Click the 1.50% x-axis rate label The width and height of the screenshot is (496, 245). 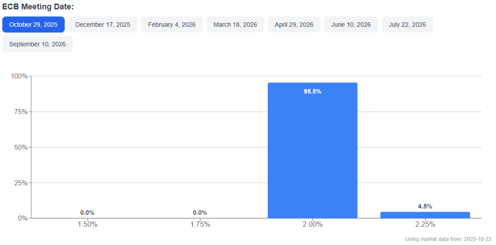click(87, 225)
